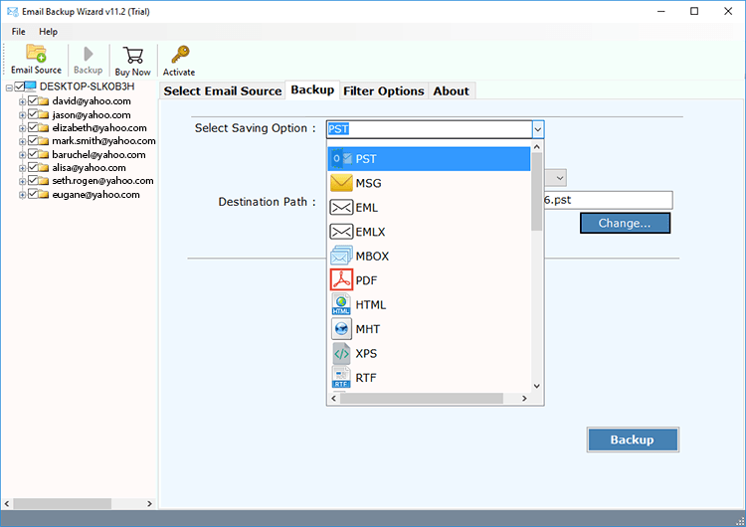Click the blue Backup button
Screen dimensions: 746x527
(633, 439)
